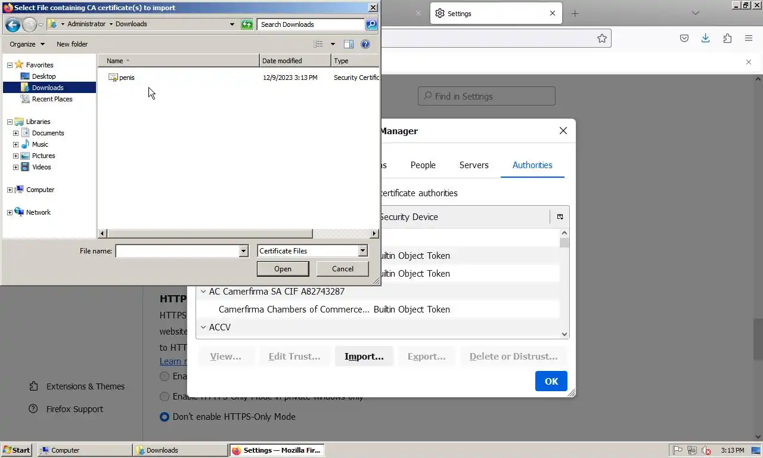The width and height of the screenshot is (763, 458).
Task: Select Recent Places in Favorites
Action: 52,99
